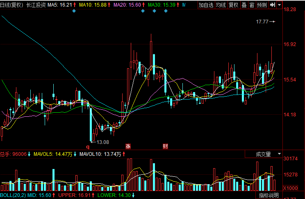305x199 pixels.
Task: Open the 预测 forecast tool
Action: point(262,5)
